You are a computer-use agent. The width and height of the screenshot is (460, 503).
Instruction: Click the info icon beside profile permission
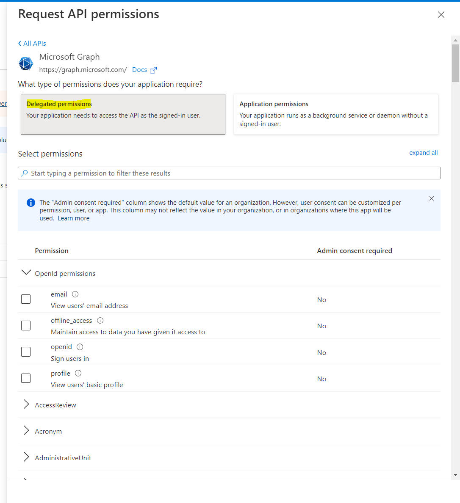pyautogui.click(x=78, y=373)
